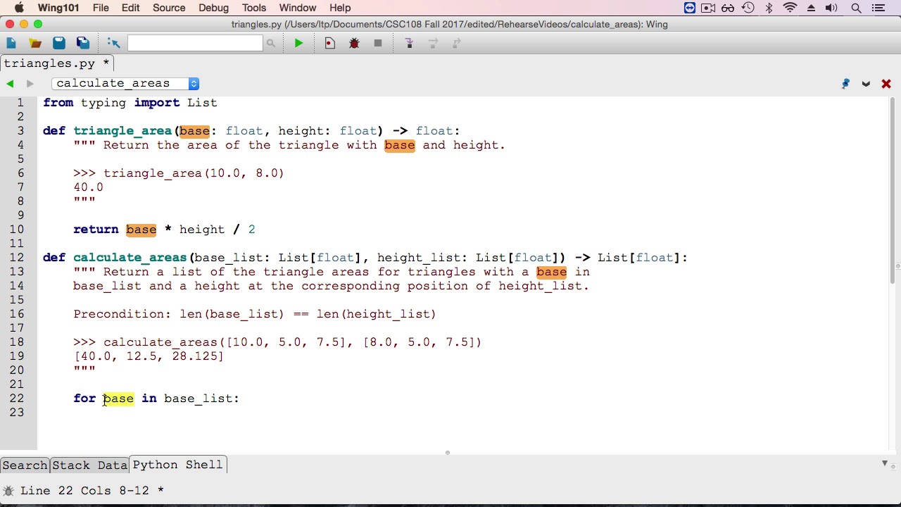This screenshot has width=901, height=507.
Task: Click 'from' keyword on line 1
Action: pos(58,103)
